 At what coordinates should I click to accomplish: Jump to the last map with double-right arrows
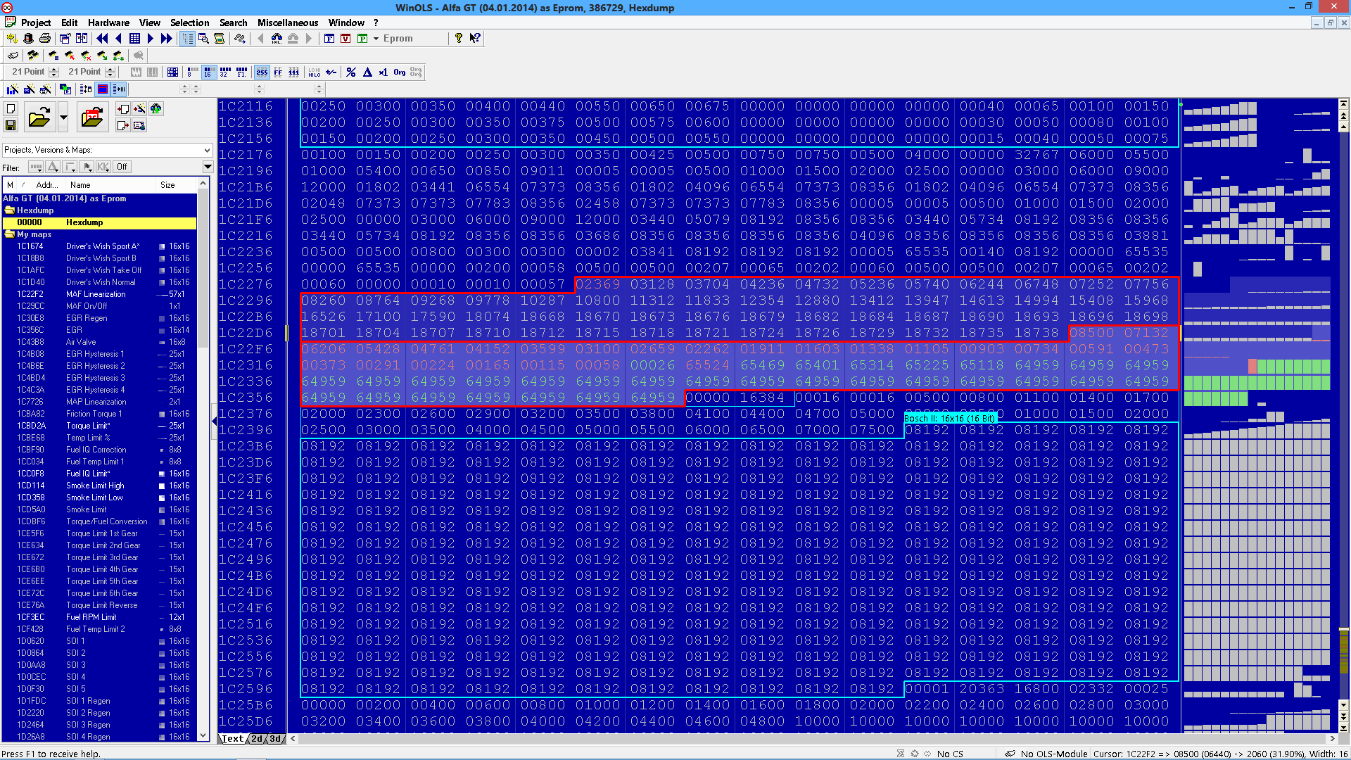pyautogui.click(x=166, y=39)
